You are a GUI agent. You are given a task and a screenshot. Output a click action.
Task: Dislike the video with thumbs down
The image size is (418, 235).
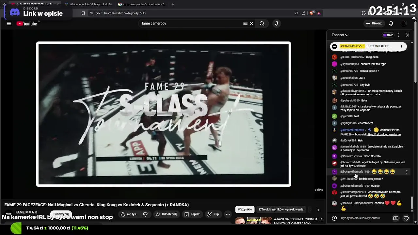click(x=145, y=214)
